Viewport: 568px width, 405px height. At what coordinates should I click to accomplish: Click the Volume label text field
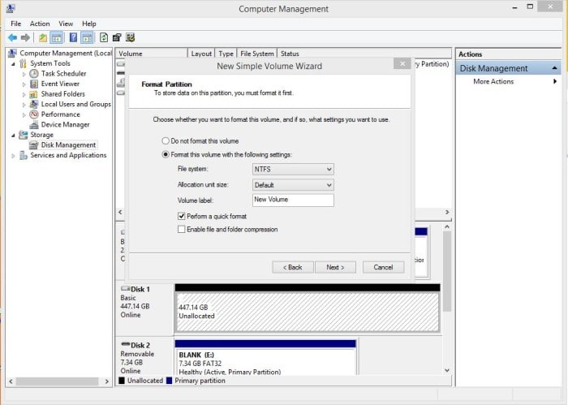click(293, 200)
